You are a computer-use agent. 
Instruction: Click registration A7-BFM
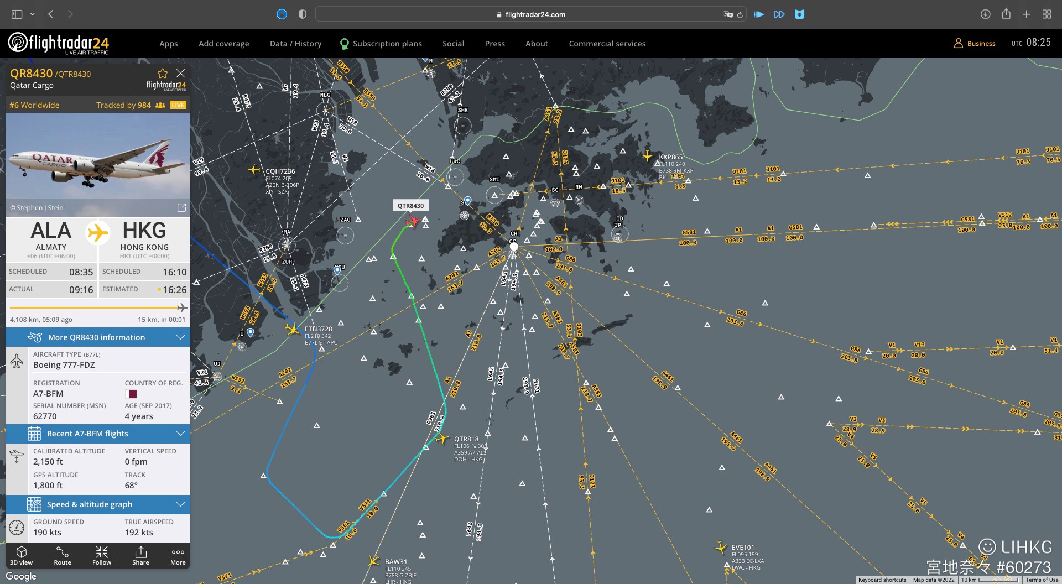(x=48, y=394)
